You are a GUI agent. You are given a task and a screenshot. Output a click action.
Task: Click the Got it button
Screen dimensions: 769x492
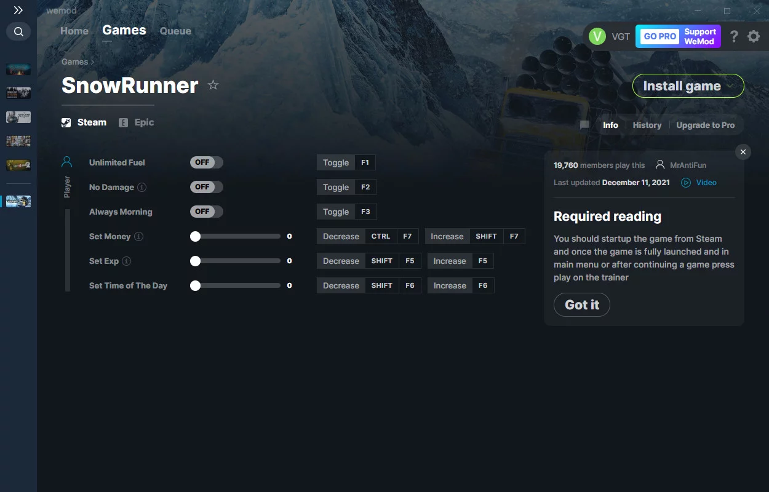point(582,304)
